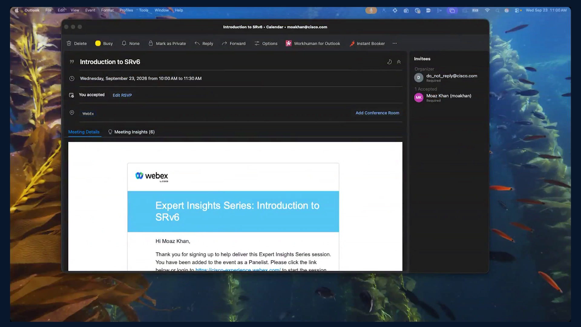
Task: Toggle Mark as Private
Action: click(x=167, y=43)
